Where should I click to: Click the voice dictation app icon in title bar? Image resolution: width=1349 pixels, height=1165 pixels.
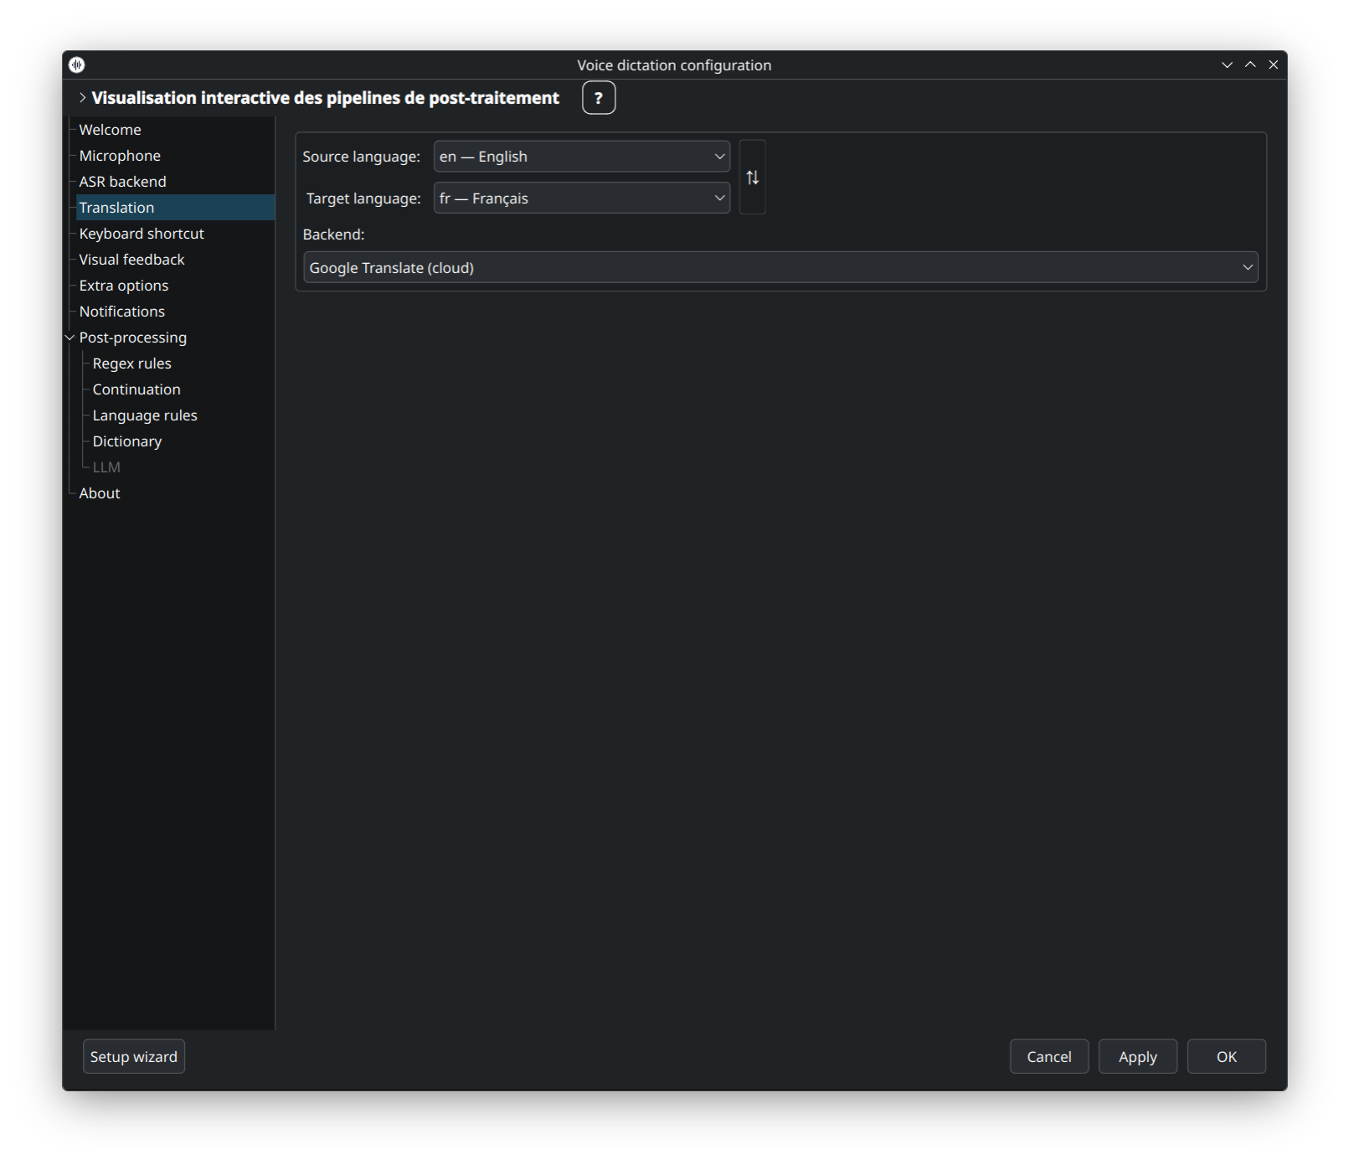[77, 65]
